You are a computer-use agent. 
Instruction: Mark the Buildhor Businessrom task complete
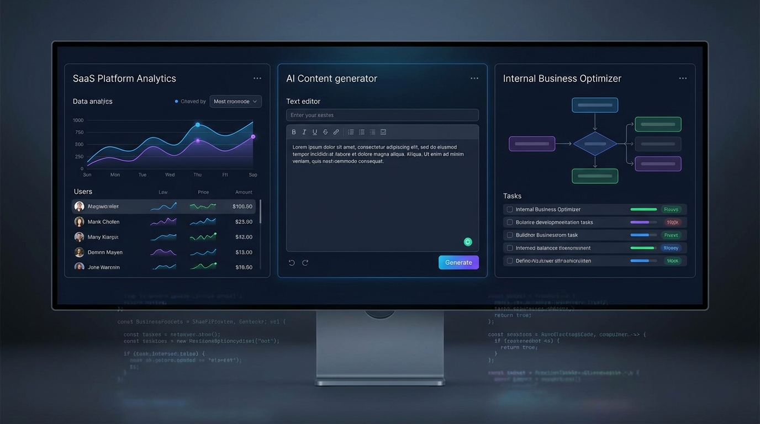point(509,235)
